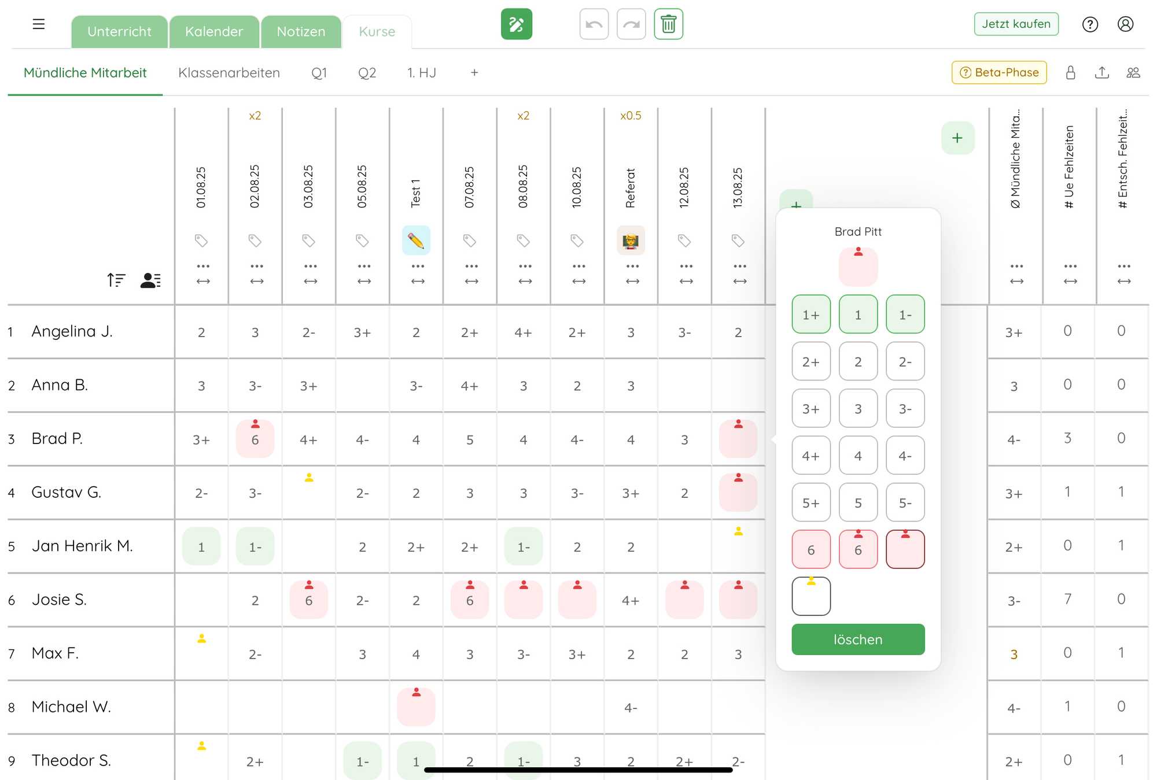Screen dimensions: 1157x780
Task: Open the help question mark icon
Action: tap(1090, 24)
